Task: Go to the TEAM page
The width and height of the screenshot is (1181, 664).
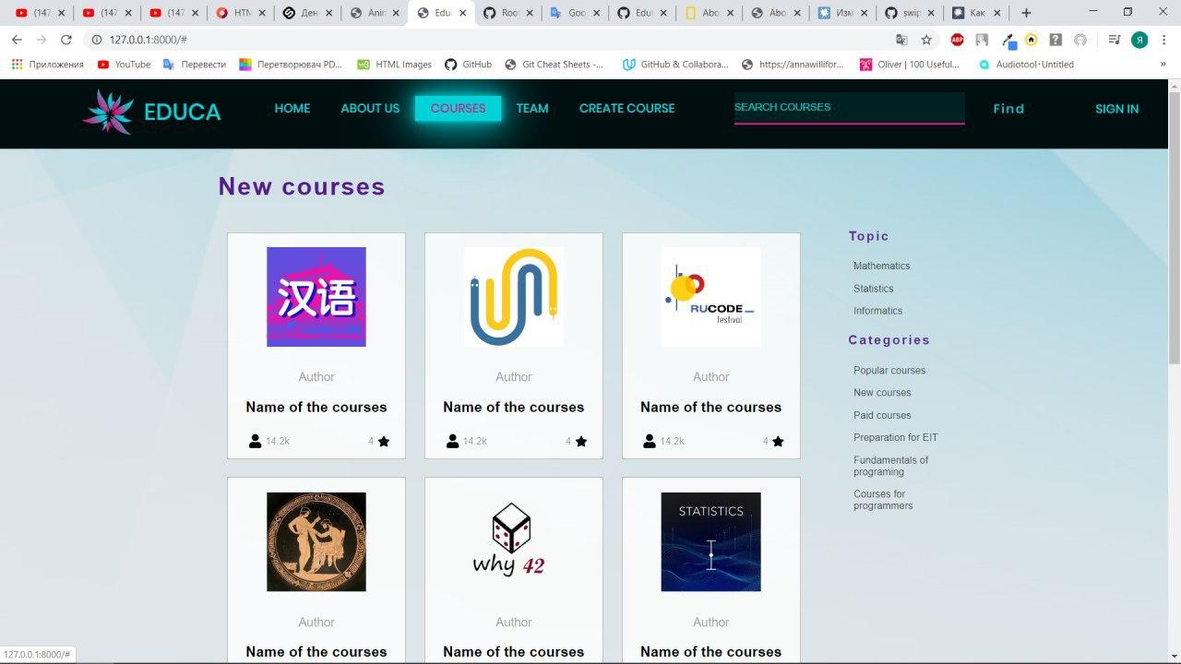Action: tap(532, 108)
